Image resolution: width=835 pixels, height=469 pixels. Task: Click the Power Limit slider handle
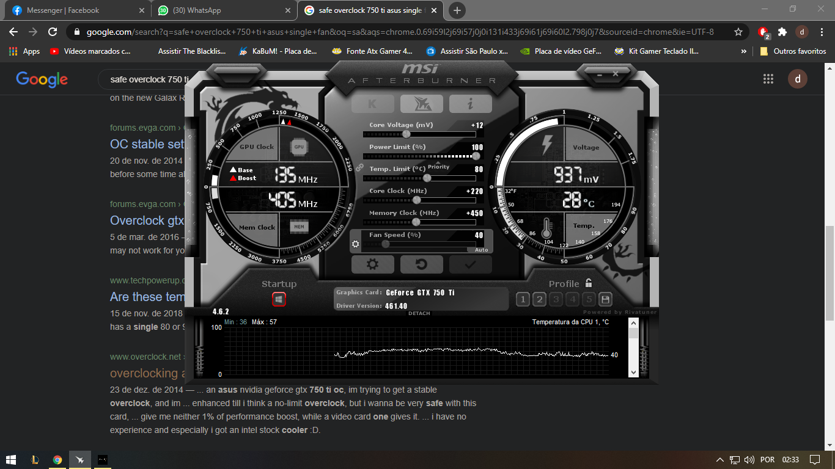tap(476, 156)
